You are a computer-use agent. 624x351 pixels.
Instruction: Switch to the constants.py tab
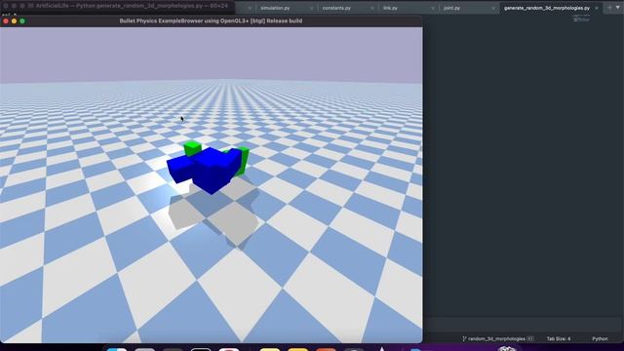coord(336,8)
